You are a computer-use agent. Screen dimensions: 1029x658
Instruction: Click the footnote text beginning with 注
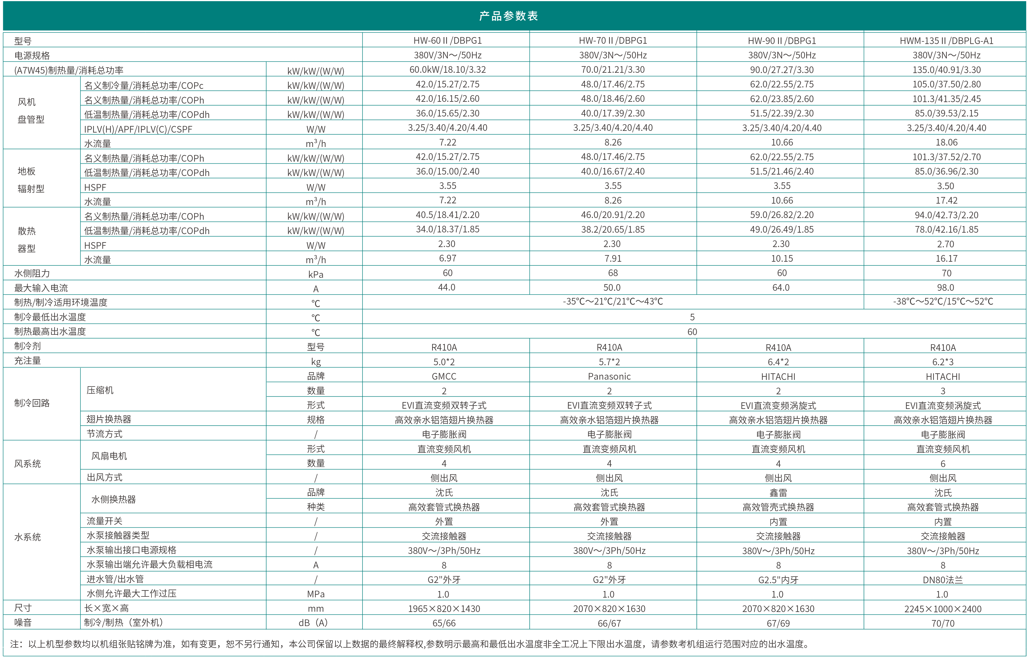[409, 644]
